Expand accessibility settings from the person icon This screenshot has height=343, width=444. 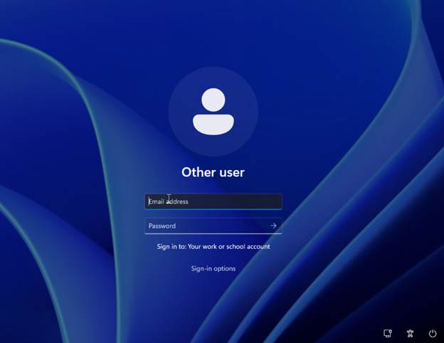(410, 333)
